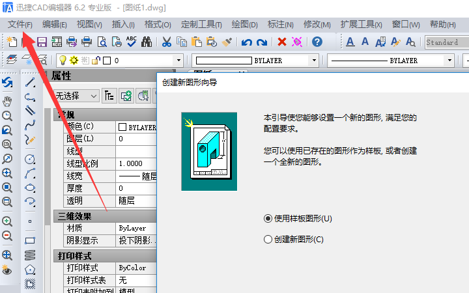Click the New drawing icon
Viewport: 469px width, 293px height.
pyautogui.click(x=12, y=42)
